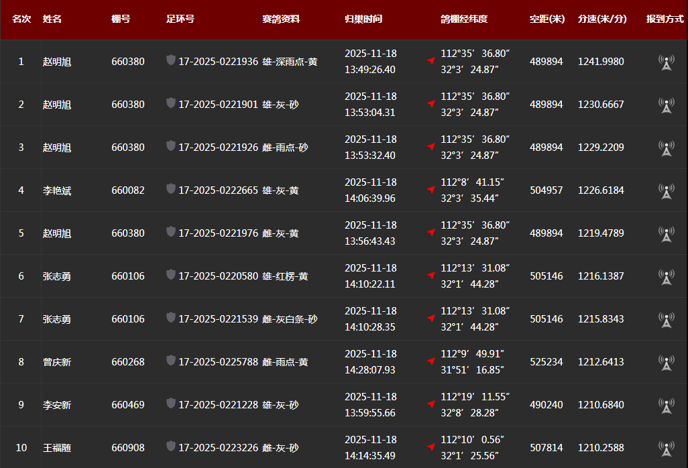Click the 名次 column header
The image size is (688, 468).
tap(21, 19)
